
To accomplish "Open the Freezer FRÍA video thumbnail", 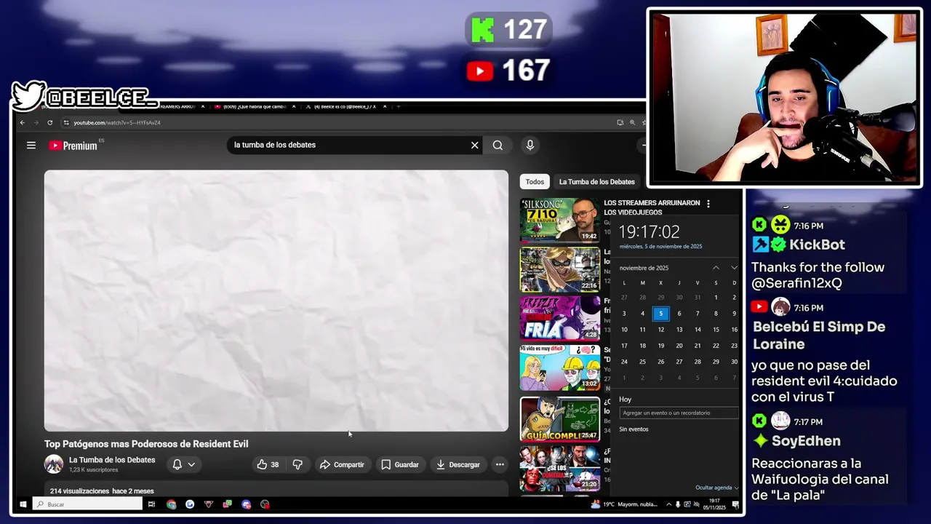I will click(560, 318).
